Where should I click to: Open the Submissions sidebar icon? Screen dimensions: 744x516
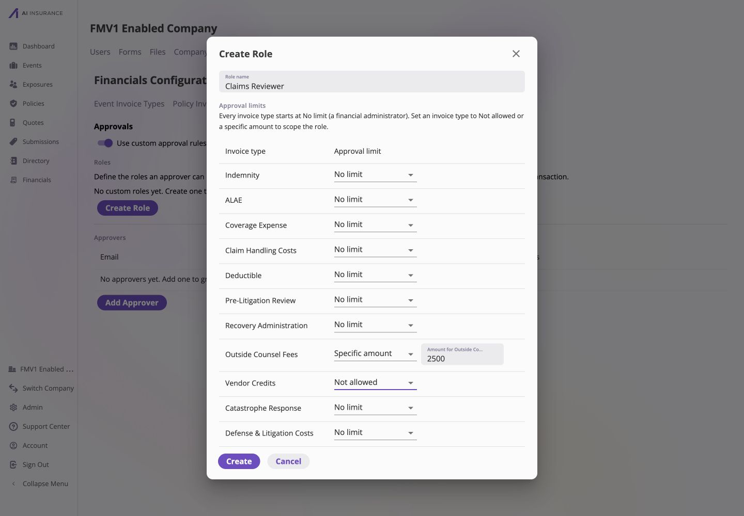[x=13, y=142]
